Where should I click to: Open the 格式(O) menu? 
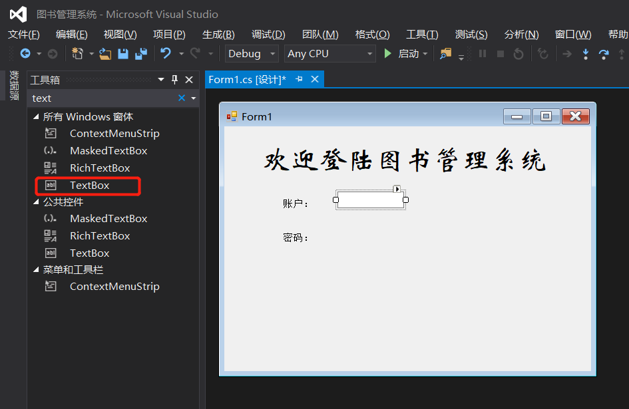372,35
